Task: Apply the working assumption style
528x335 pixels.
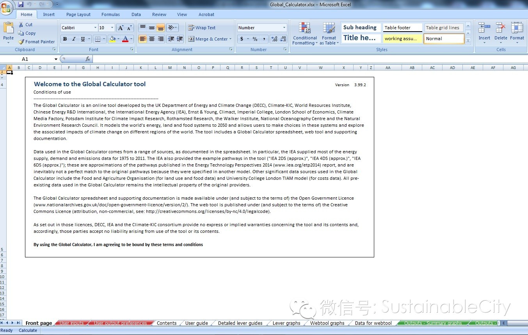Action: (x=402, y=39)
